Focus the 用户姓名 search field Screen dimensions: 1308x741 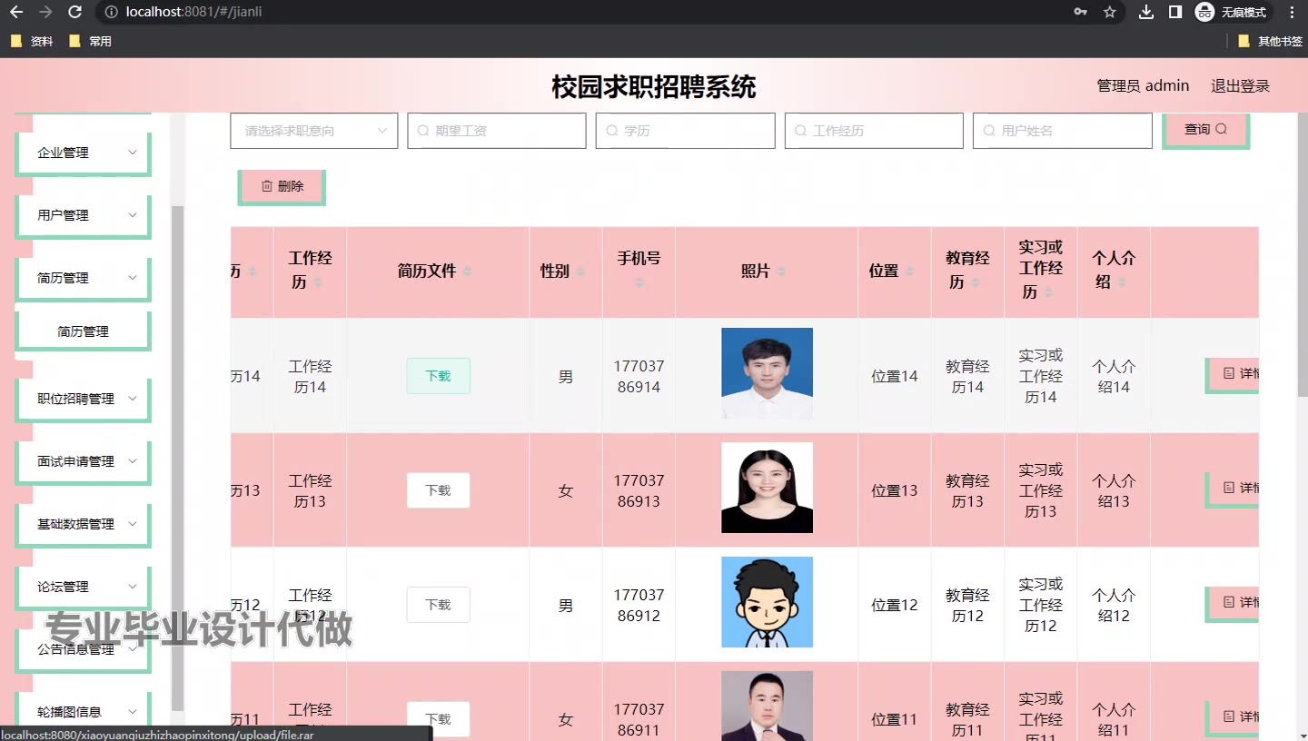[x=1063, y=131]
